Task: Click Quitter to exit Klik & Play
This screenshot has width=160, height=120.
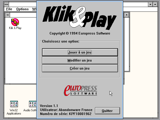Action: click(x=107, y=111)
